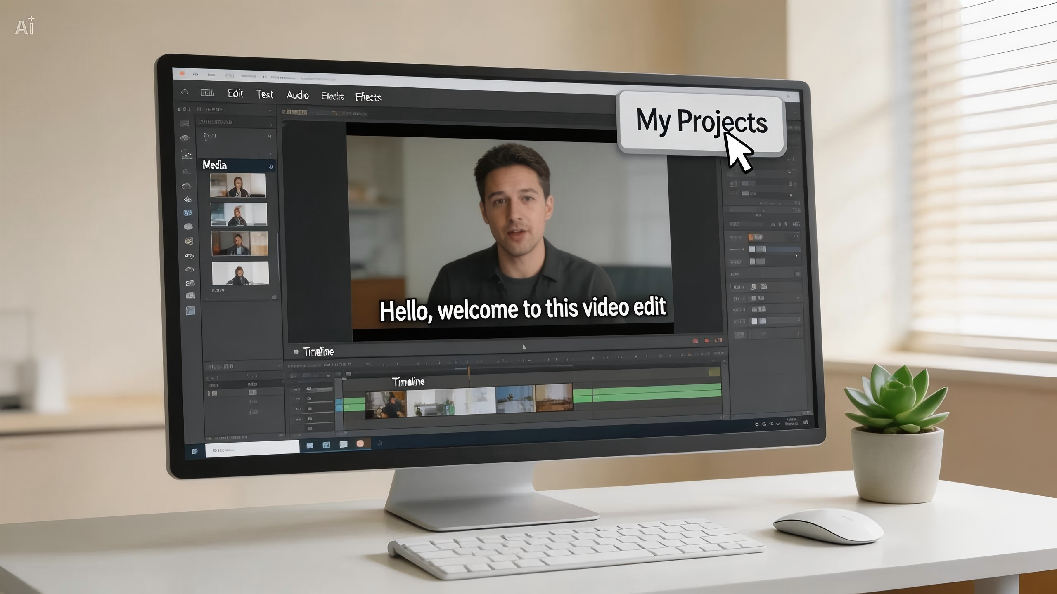Click the refresh icon in the Media panel header
This screenshot has width=1057, height=594.
(271, 166)
